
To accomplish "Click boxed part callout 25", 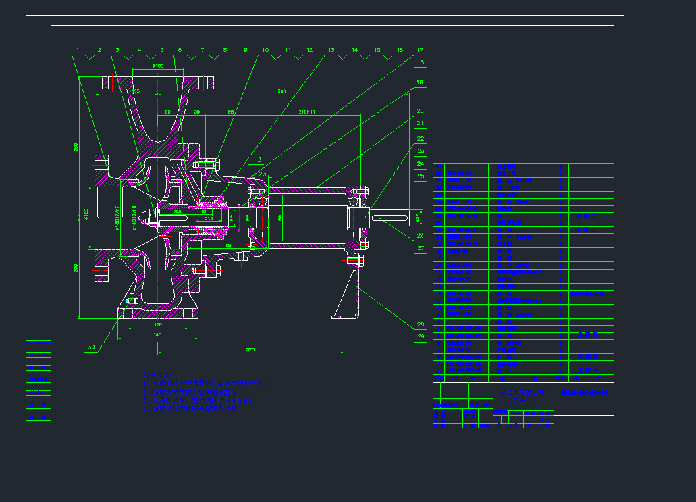I will click(420, 176).
